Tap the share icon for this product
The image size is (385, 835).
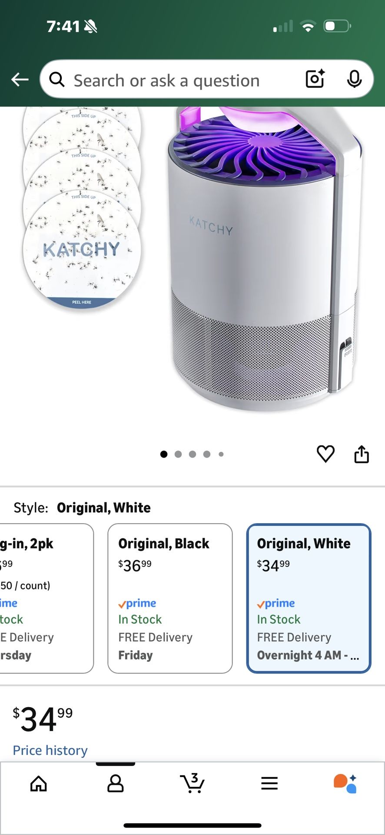(x=361, y=454)
